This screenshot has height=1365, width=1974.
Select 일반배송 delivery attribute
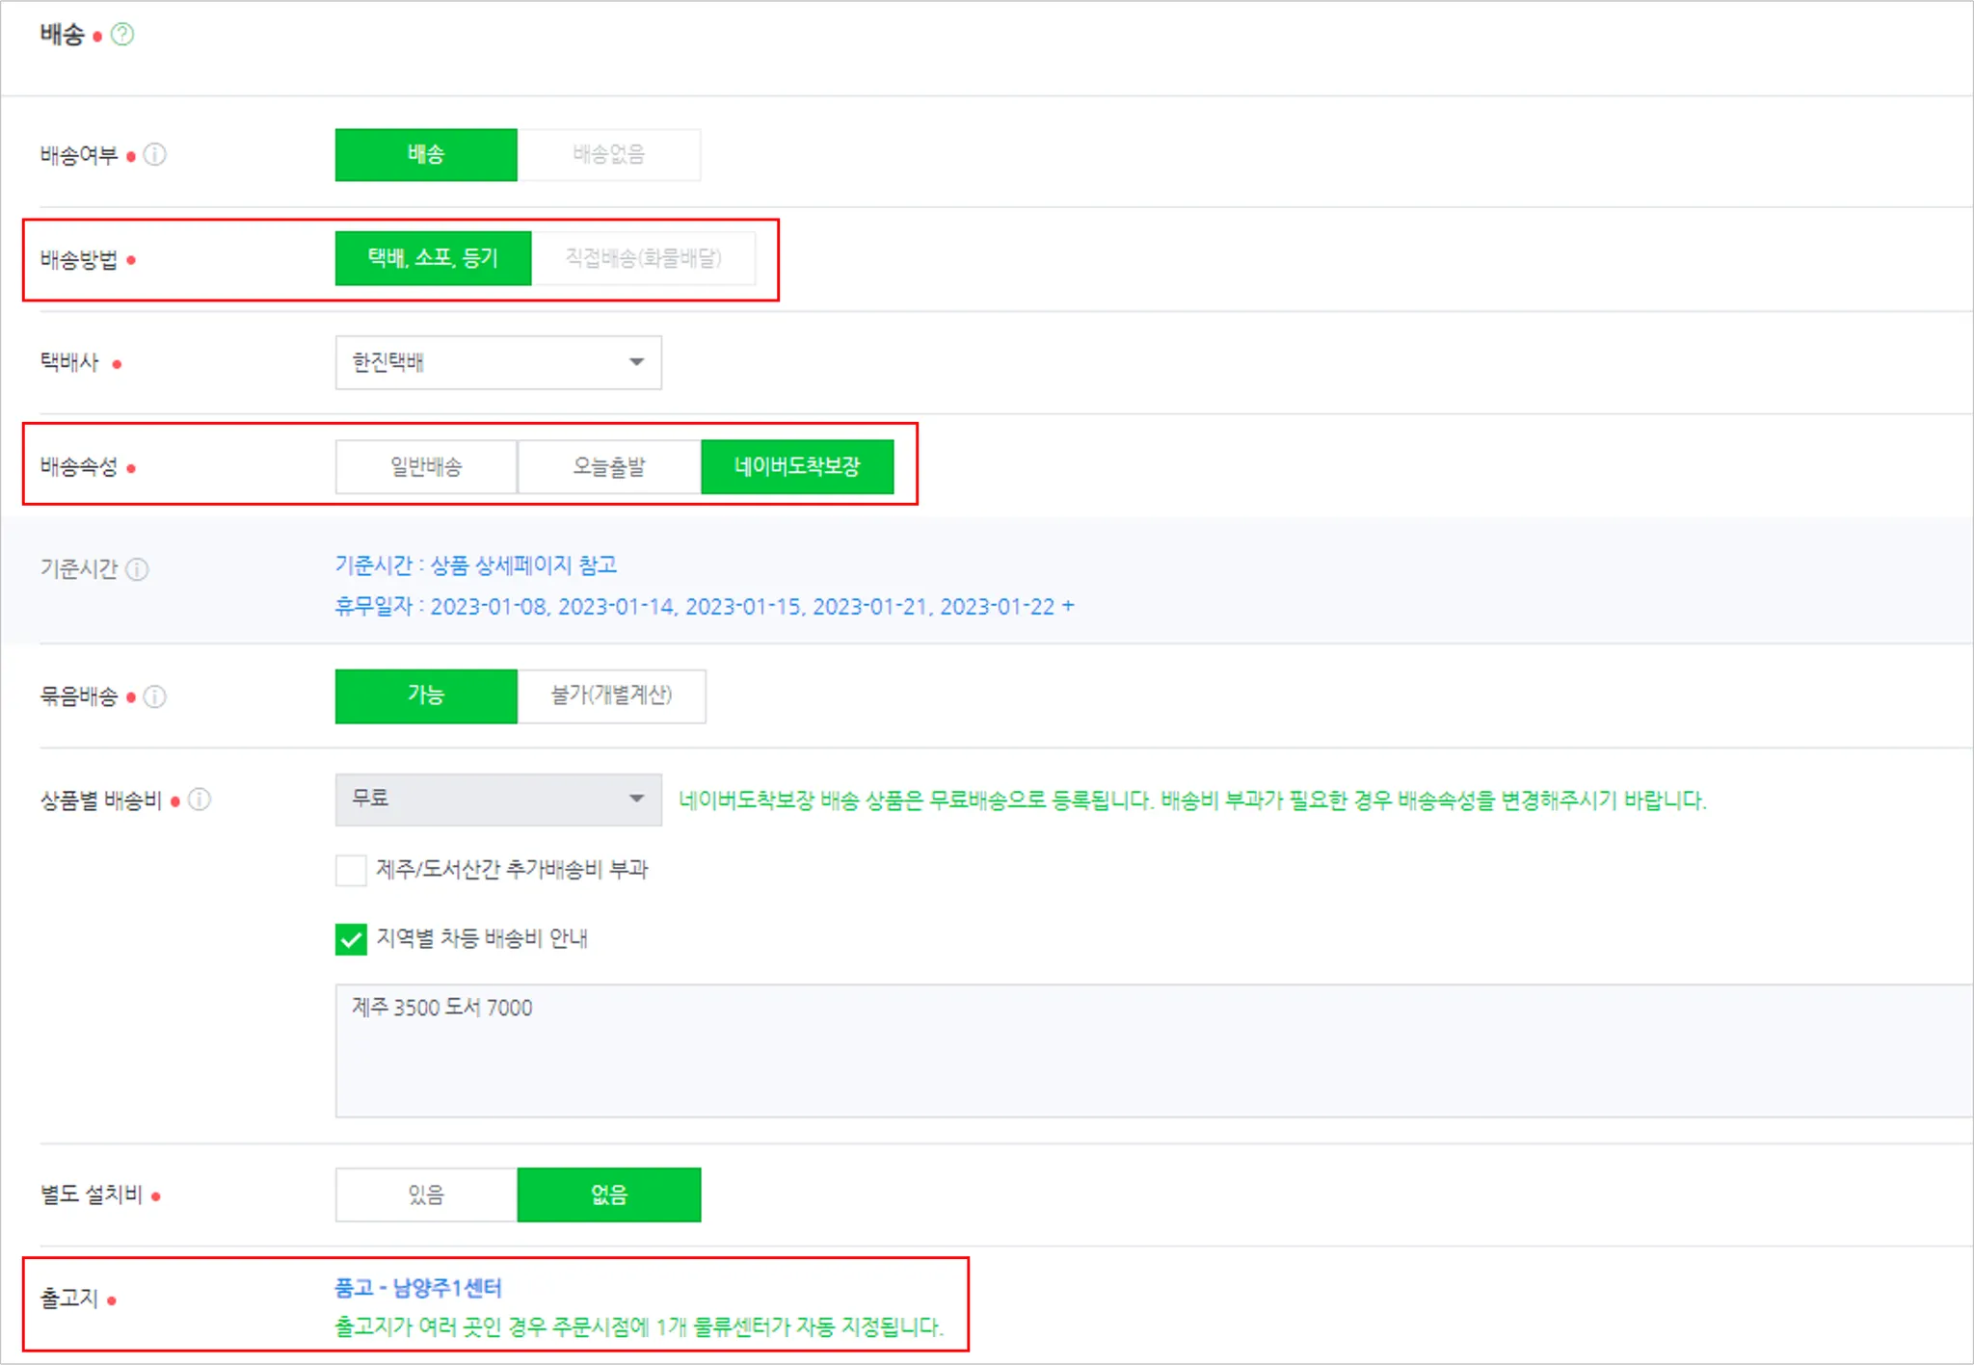click(x=426, y=467)
